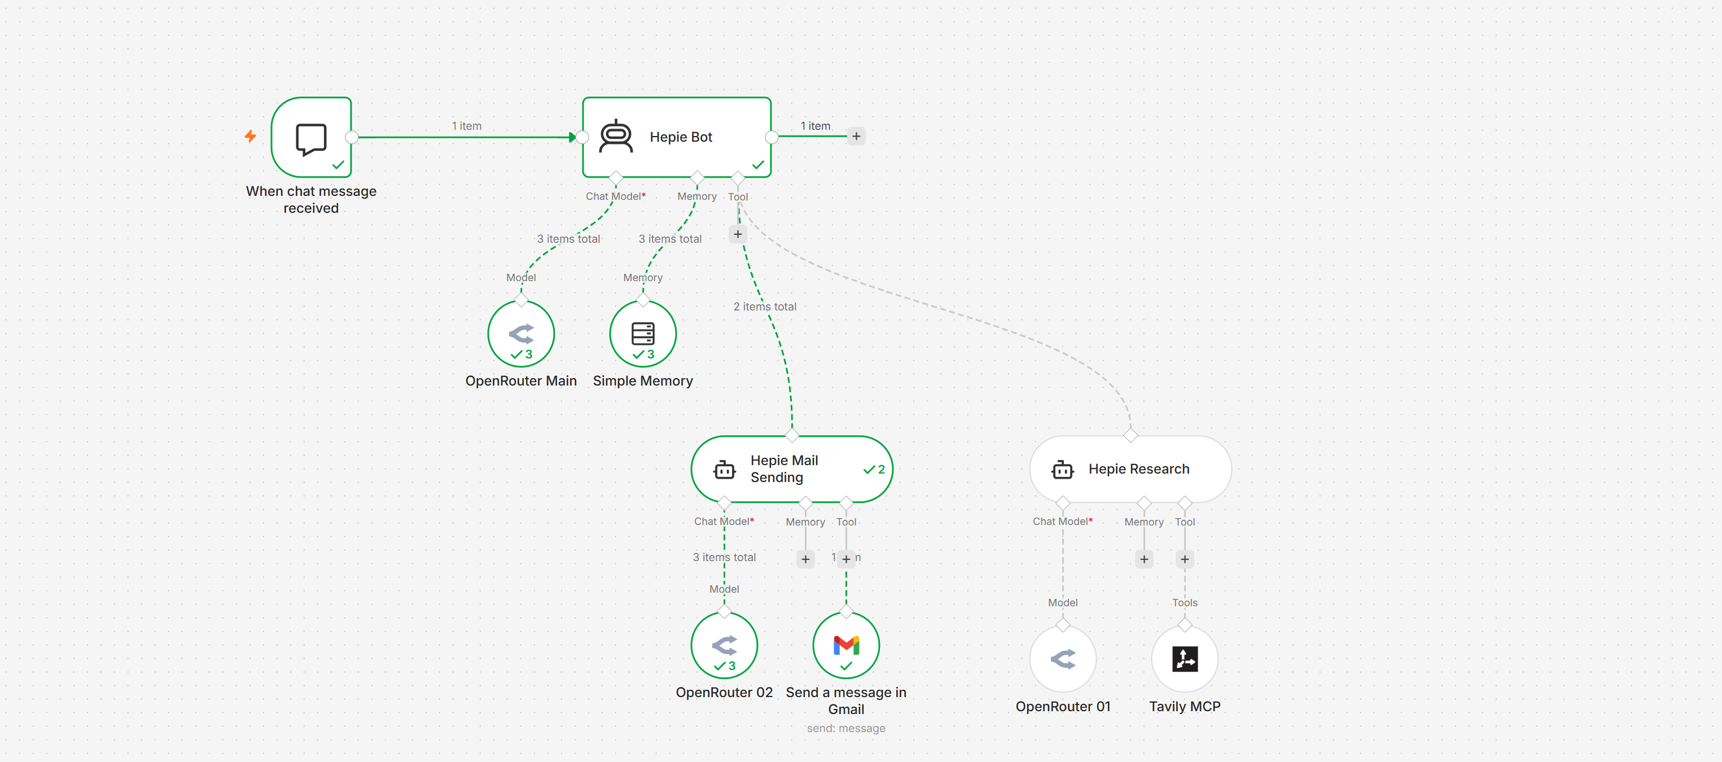Open the OpenRouter 01 model node
Screen dimensions: 1722x762
click(1063, 659)
